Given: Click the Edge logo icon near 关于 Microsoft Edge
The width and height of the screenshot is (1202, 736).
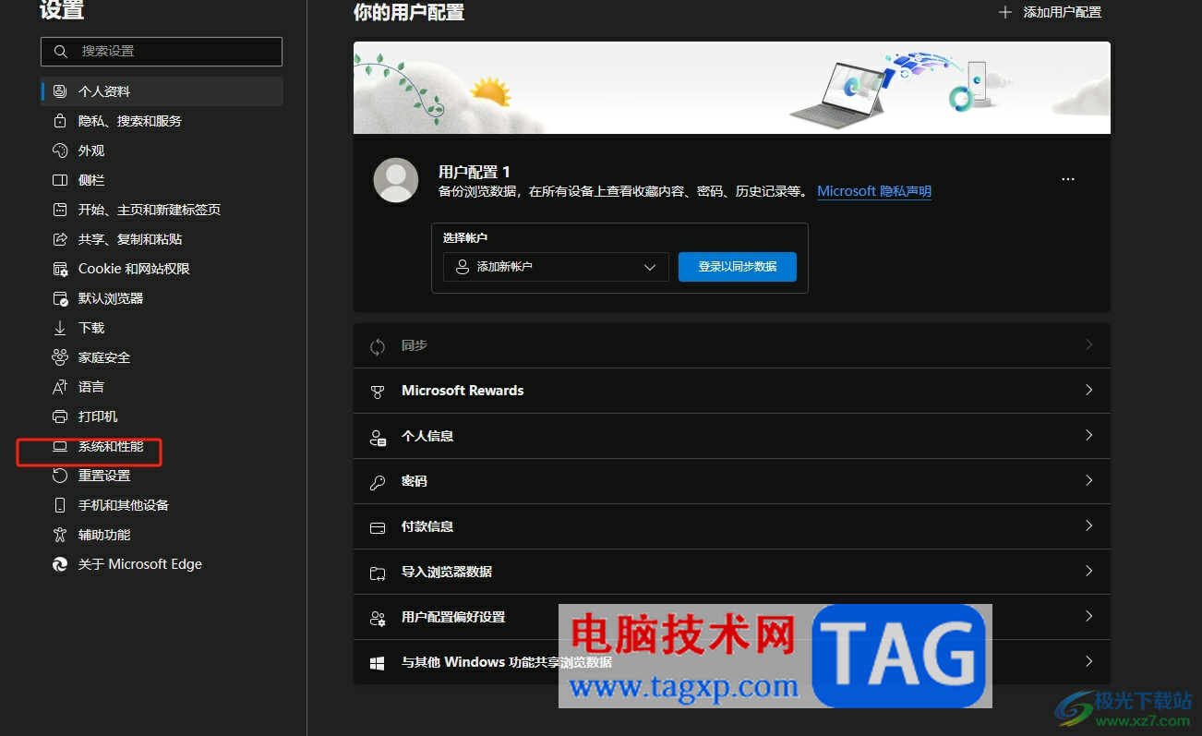Looking at the screenshot, I should coord(60,564).
